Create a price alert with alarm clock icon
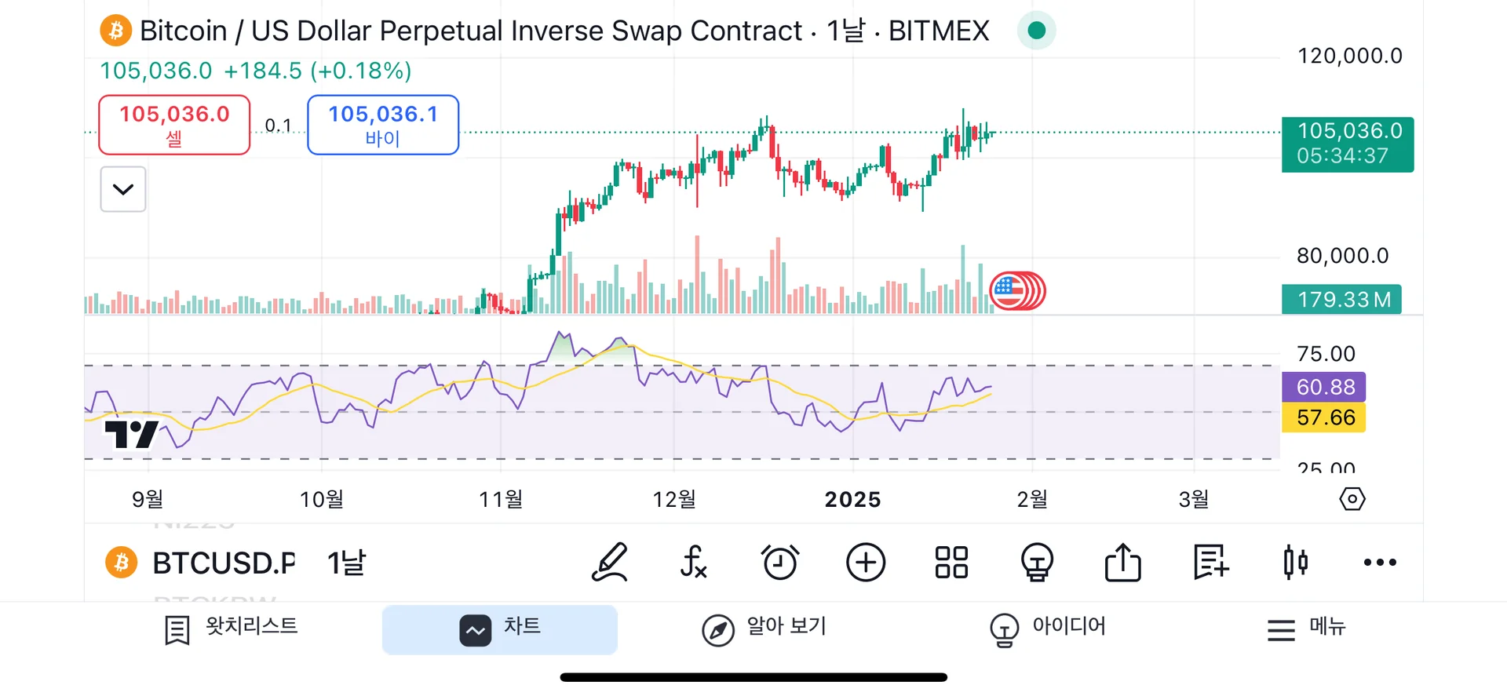 [x=780, y=563]
